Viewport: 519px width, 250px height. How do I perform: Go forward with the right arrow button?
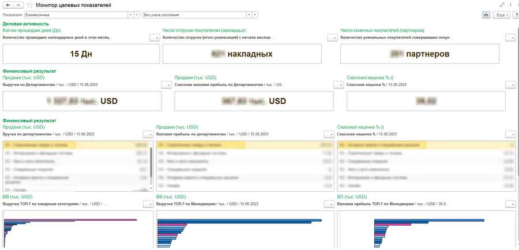18,5
